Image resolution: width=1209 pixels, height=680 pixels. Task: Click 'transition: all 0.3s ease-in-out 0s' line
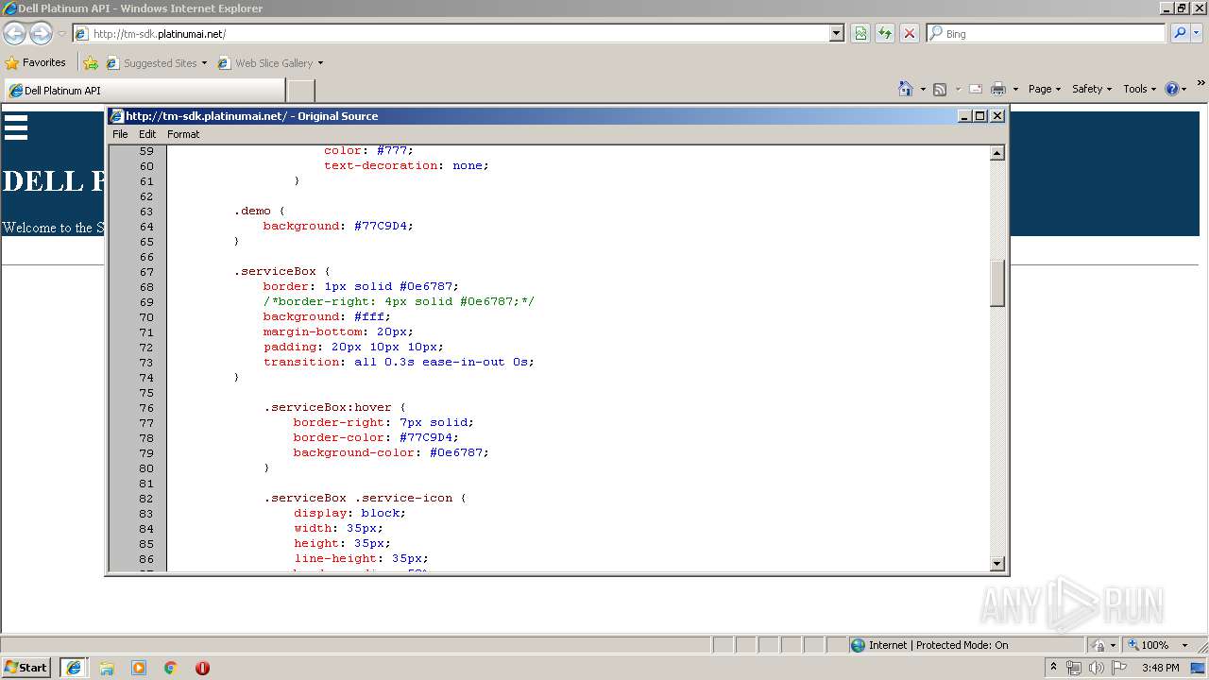[x=399, y=362]
